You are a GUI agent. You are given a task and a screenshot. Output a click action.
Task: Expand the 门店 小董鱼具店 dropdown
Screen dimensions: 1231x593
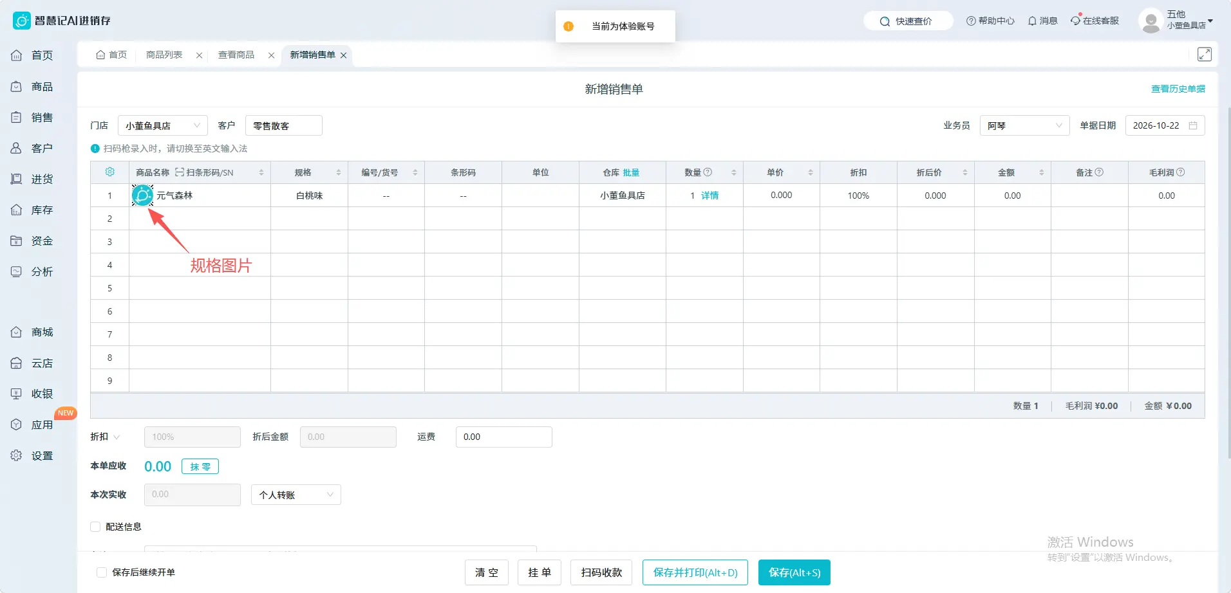pyautogui.click(x=163, y=125)
